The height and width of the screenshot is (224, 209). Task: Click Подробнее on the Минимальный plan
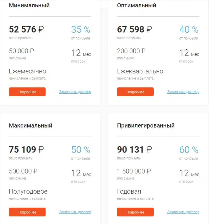pyautogui.click(x=27, y=92)
